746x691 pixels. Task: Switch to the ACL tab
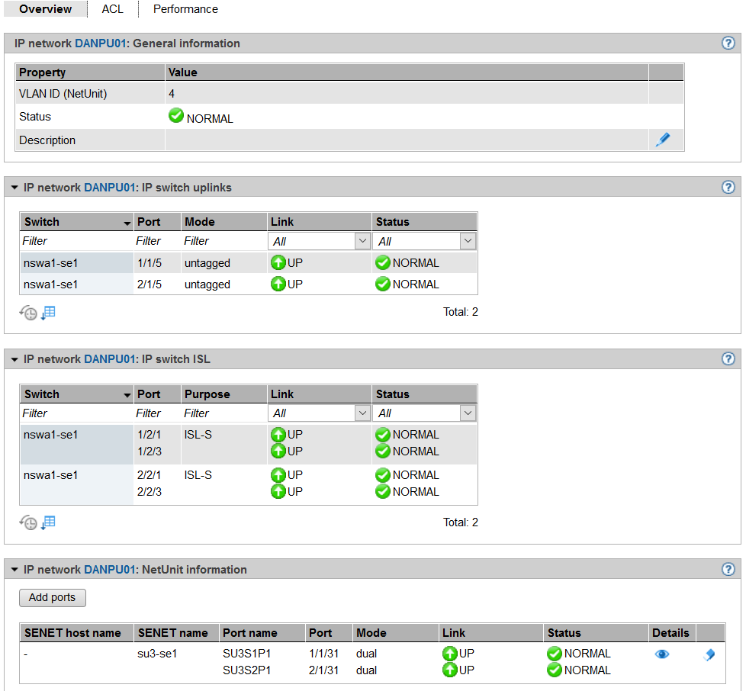(112, 9)
